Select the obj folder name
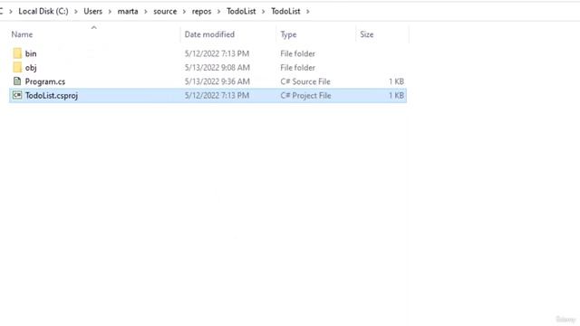Screen dimensions: 580x326 [31, 68]
